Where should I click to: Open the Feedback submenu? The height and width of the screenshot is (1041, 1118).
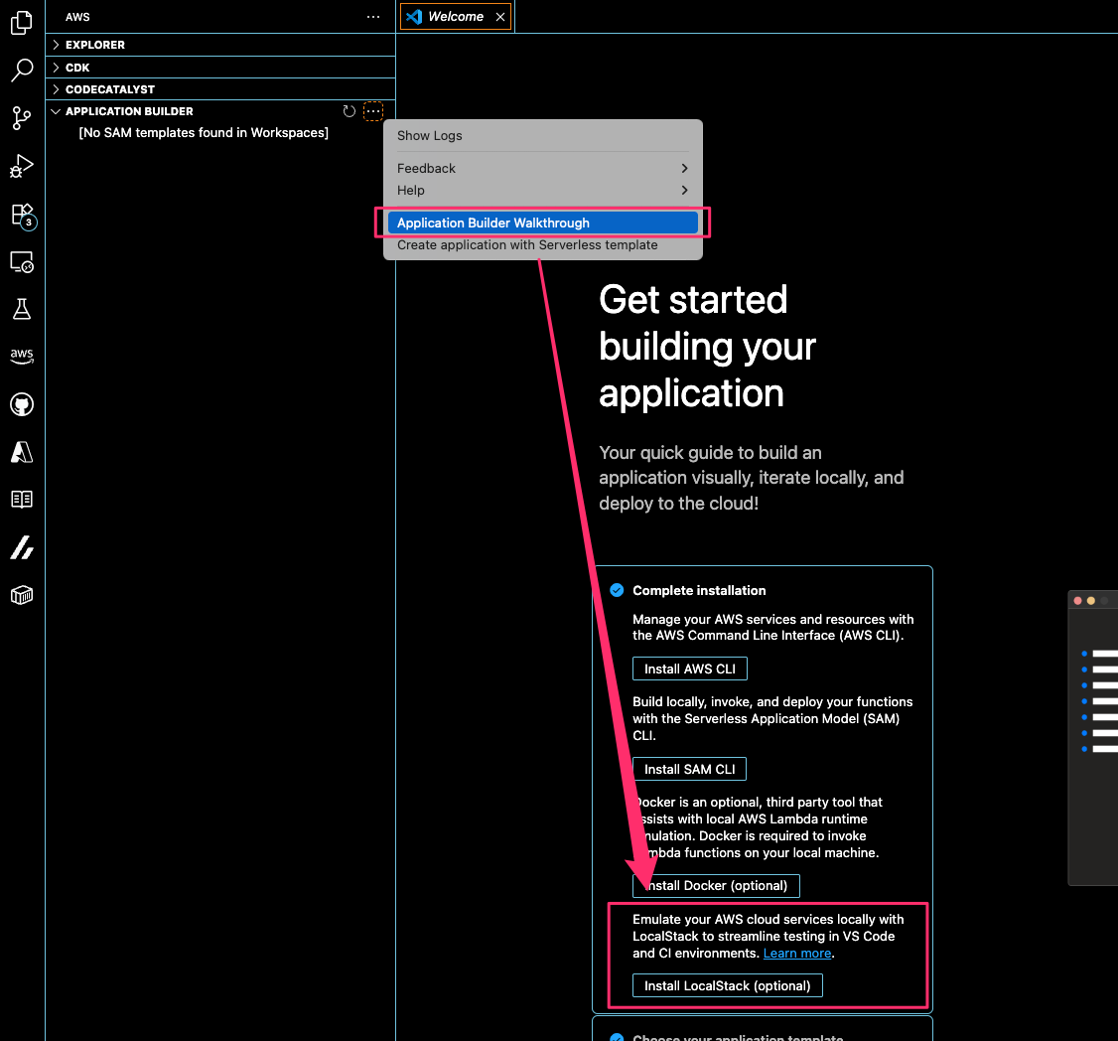(542, 169)
